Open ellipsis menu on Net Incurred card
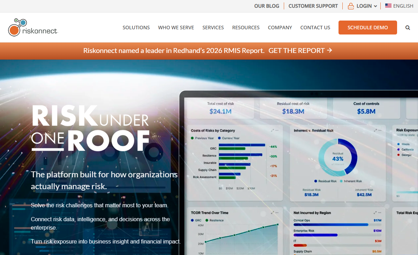The height and width of the screenshot is (255, 418). pos(380,212)
